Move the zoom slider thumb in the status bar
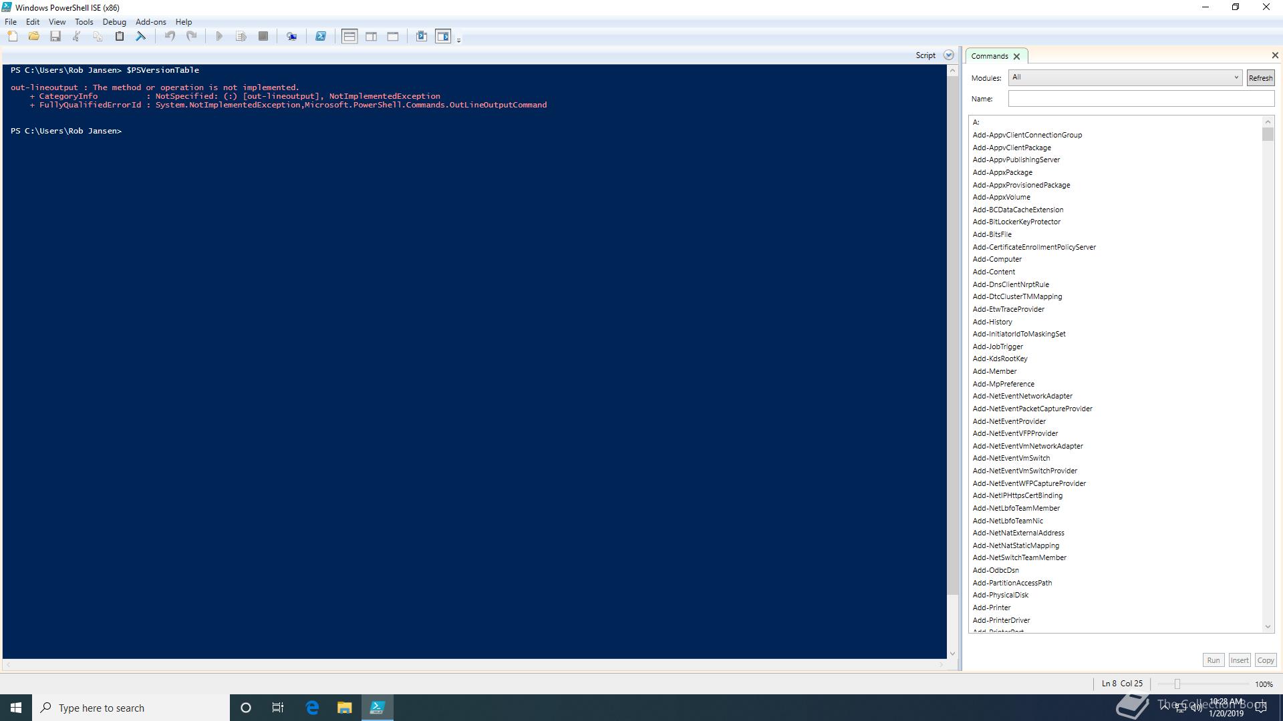1283x721 pixels. 1177,684
